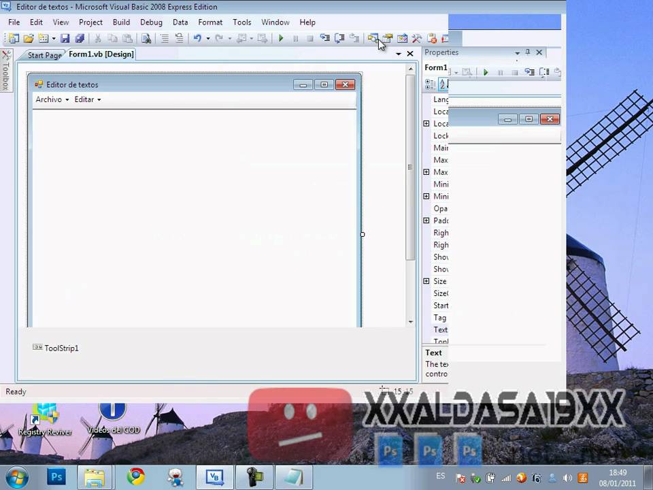653x490 pixels.
Task: Expand the Size property node
Action: click(426, 281)
